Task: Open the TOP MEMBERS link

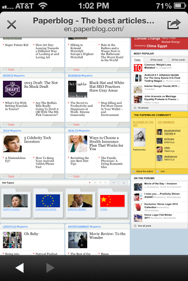Action: [x=166, y=122]
